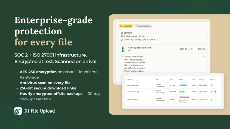Select the order_summary.pdf filename
The image size is (230, 129).
point(133,85)
